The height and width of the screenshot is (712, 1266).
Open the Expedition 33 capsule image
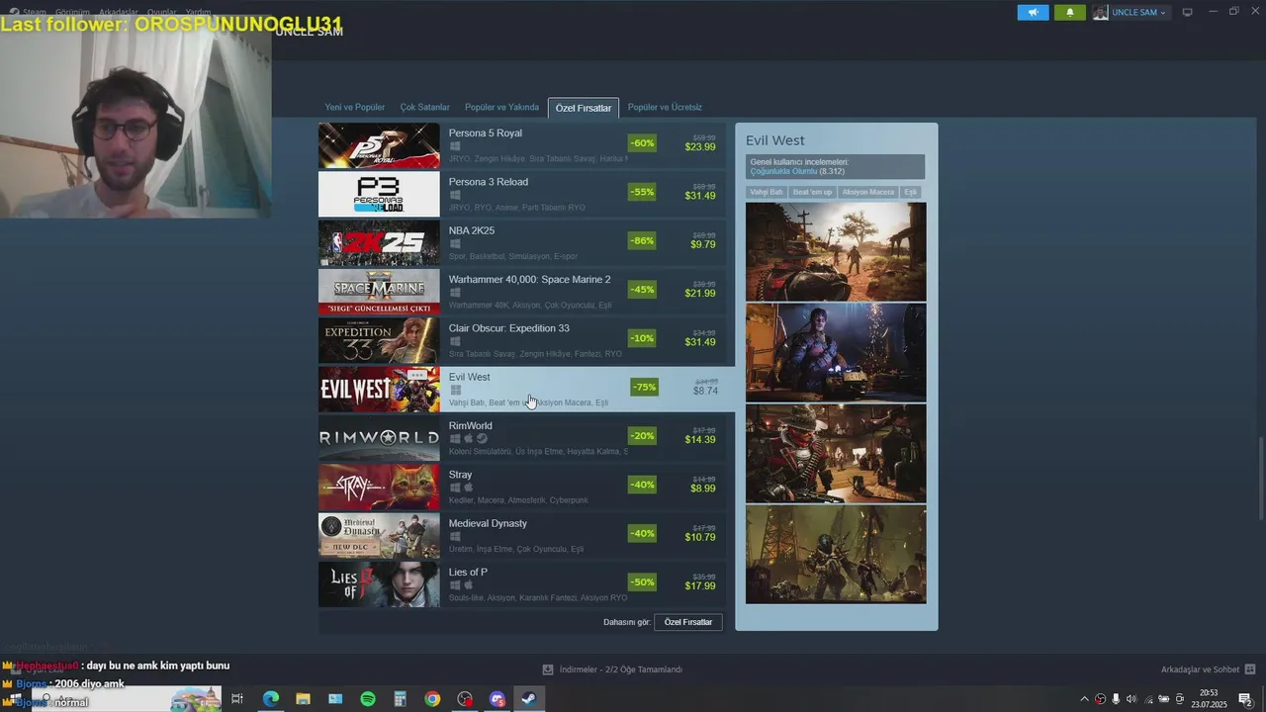point(379,340)
